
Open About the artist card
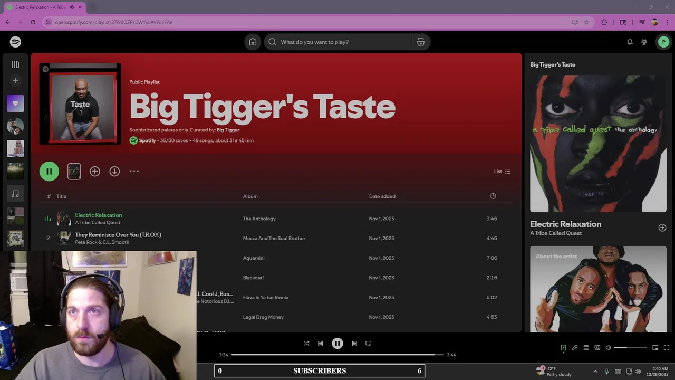point(598,289)
